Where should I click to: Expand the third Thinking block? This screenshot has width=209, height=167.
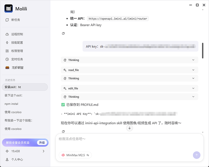coord(129,97)
